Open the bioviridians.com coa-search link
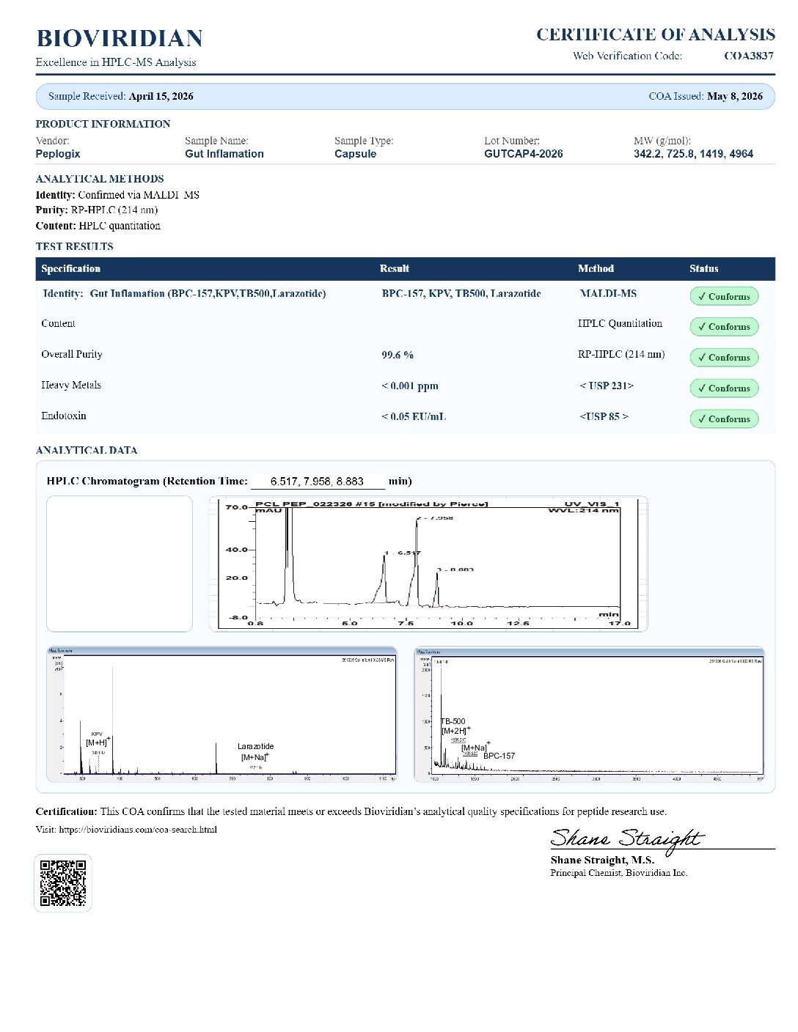The width and height of the screenshot is (798, 1032). pos(138,830)
